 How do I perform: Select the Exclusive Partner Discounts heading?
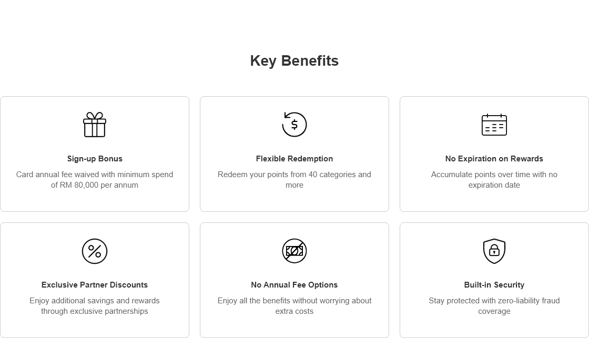tap(95, 285)
